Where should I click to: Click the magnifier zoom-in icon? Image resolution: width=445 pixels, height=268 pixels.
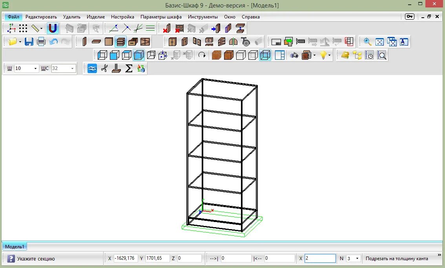pyautogui.click(x=368, y=42)
